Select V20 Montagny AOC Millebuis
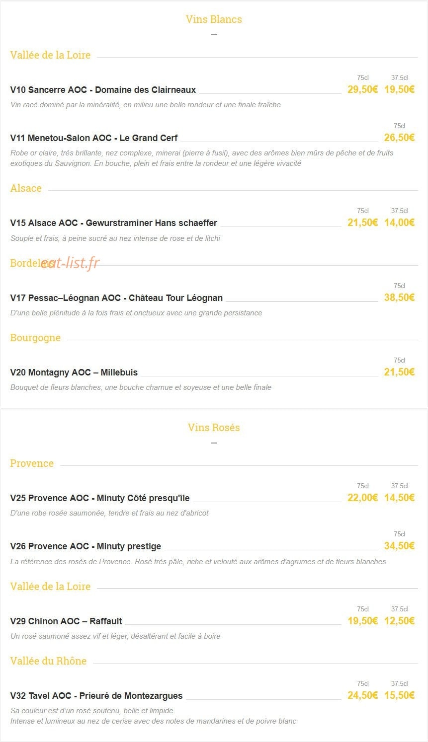The image size is (428, 742). pyautogui.click(x=74, y=372)
